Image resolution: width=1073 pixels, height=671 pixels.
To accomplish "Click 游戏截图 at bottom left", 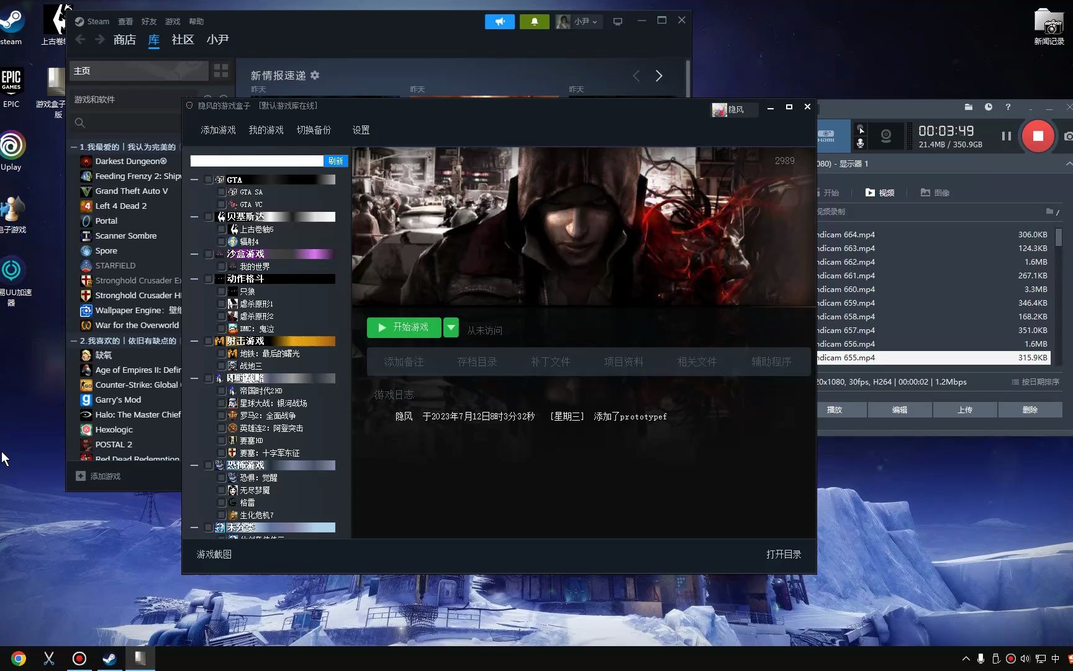I will 214,554.
